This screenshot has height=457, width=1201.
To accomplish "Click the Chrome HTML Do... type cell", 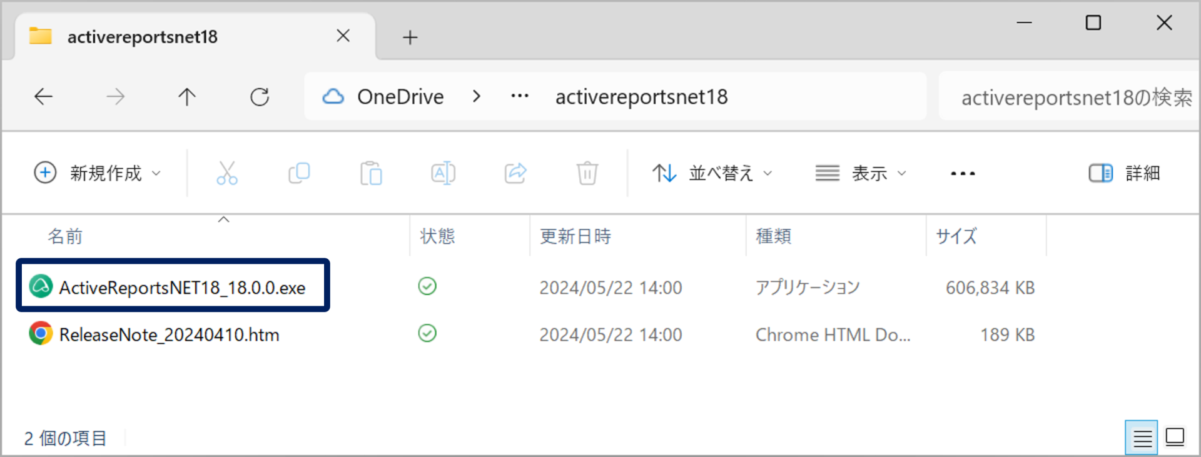I will (833, 335).
